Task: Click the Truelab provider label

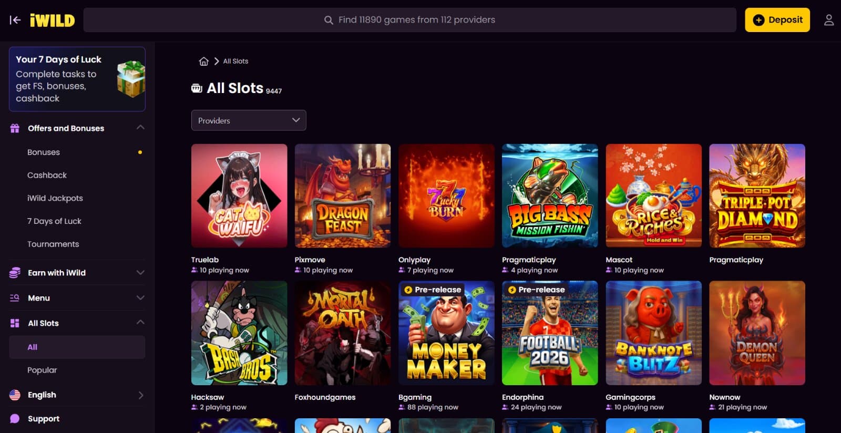Action: [205, 260]
